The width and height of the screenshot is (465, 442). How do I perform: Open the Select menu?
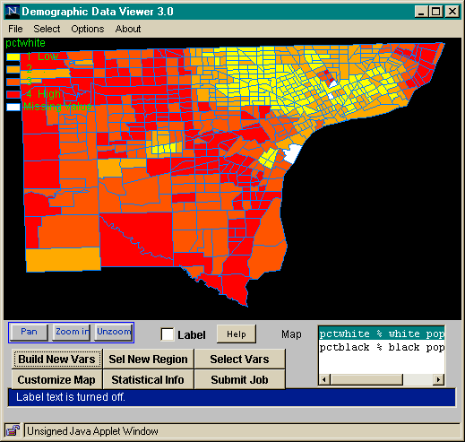[x=47, y=29]
